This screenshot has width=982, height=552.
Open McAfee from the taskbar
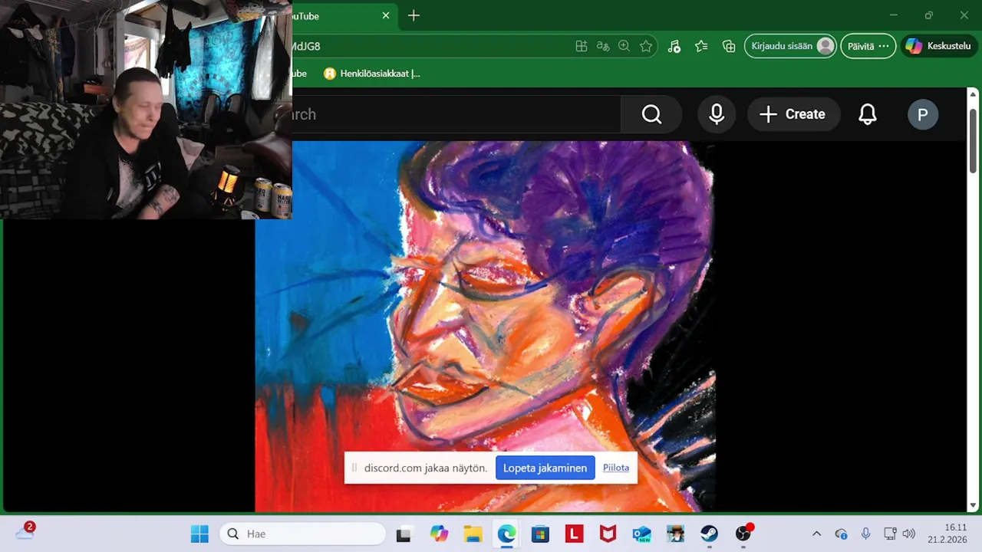[x=608, y=534]
